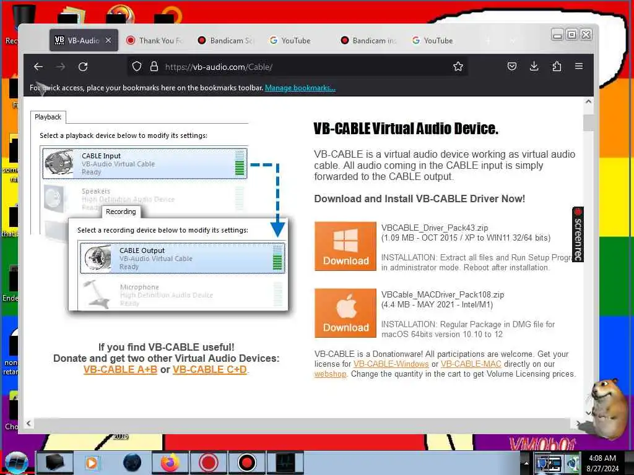Screen dimensions: 634x475
Task: Follow the VB-CABLE-Windows license link
Action: click(391, 364)
